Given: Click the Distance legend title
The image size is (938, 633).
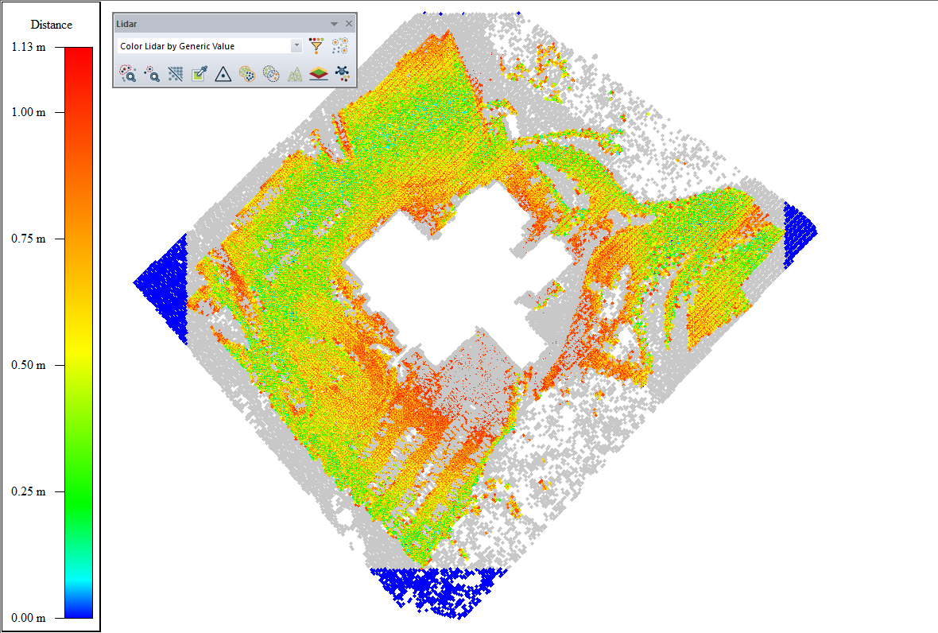Looking at the screenshot, I should (x=52, y=25).
